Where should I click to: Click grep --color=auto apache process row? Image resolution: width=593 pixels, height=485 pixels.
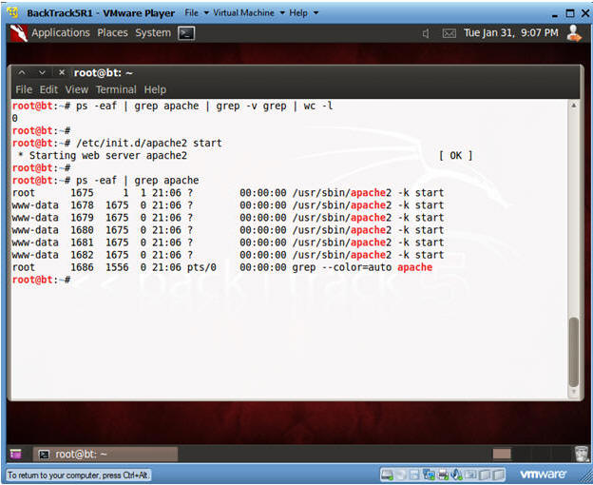pos(222,267)
